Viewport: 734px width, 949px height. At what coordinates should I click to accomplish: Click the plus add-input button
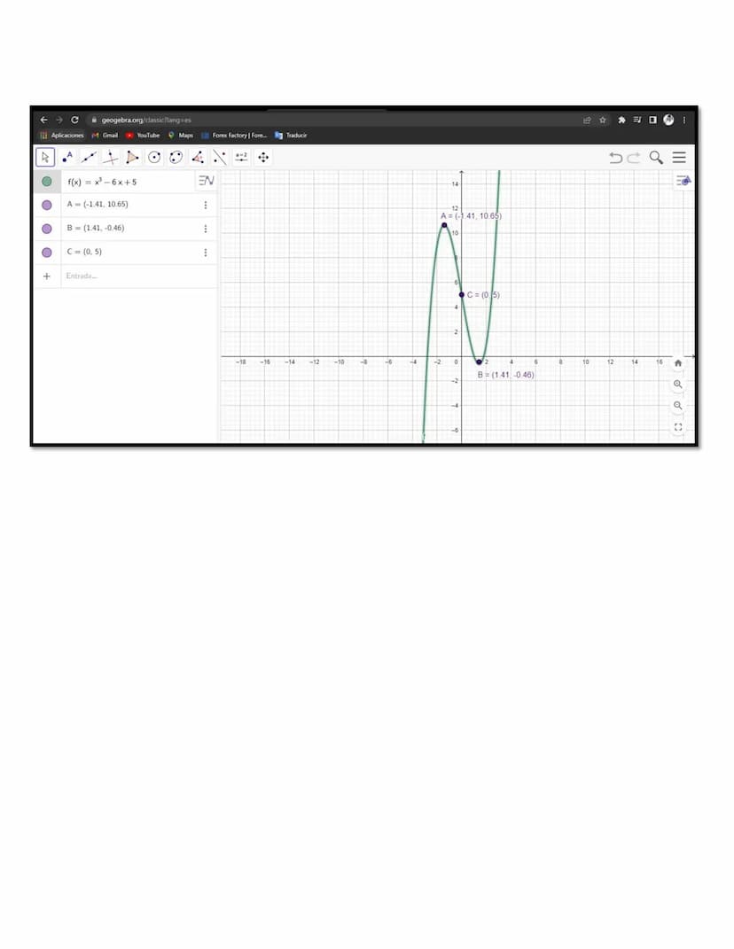click(x=47, y=276)
